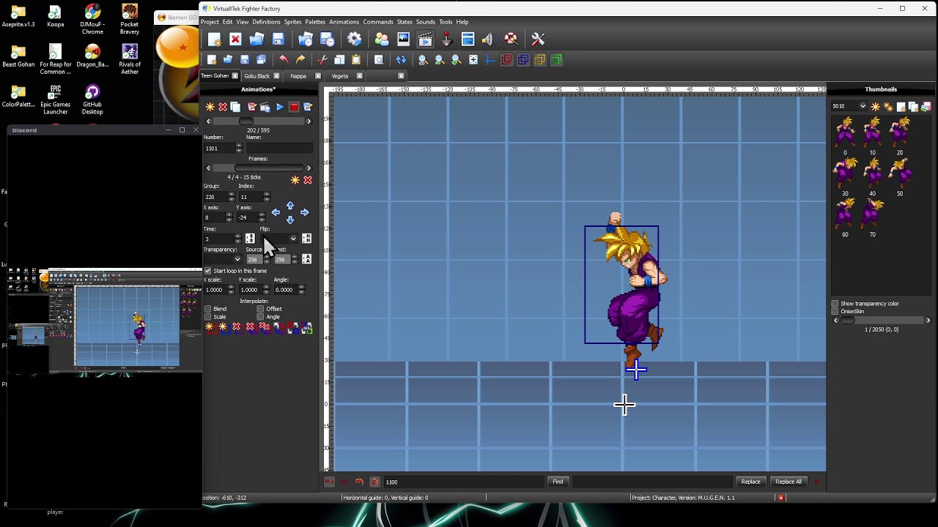The height and width of the screenshot is (527, 938).
Task: Toggle Start loop in this frame checkbox
Action: (207, 271)
